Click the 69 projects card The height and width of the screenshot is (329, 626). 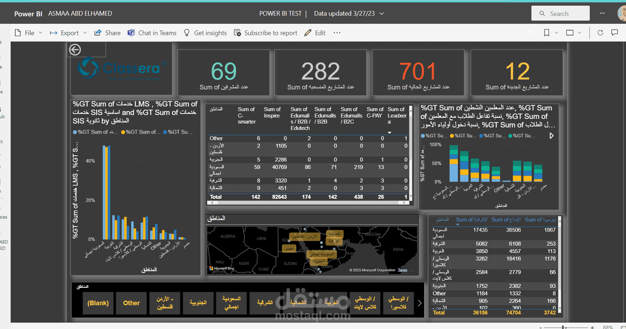click(224, 72)
